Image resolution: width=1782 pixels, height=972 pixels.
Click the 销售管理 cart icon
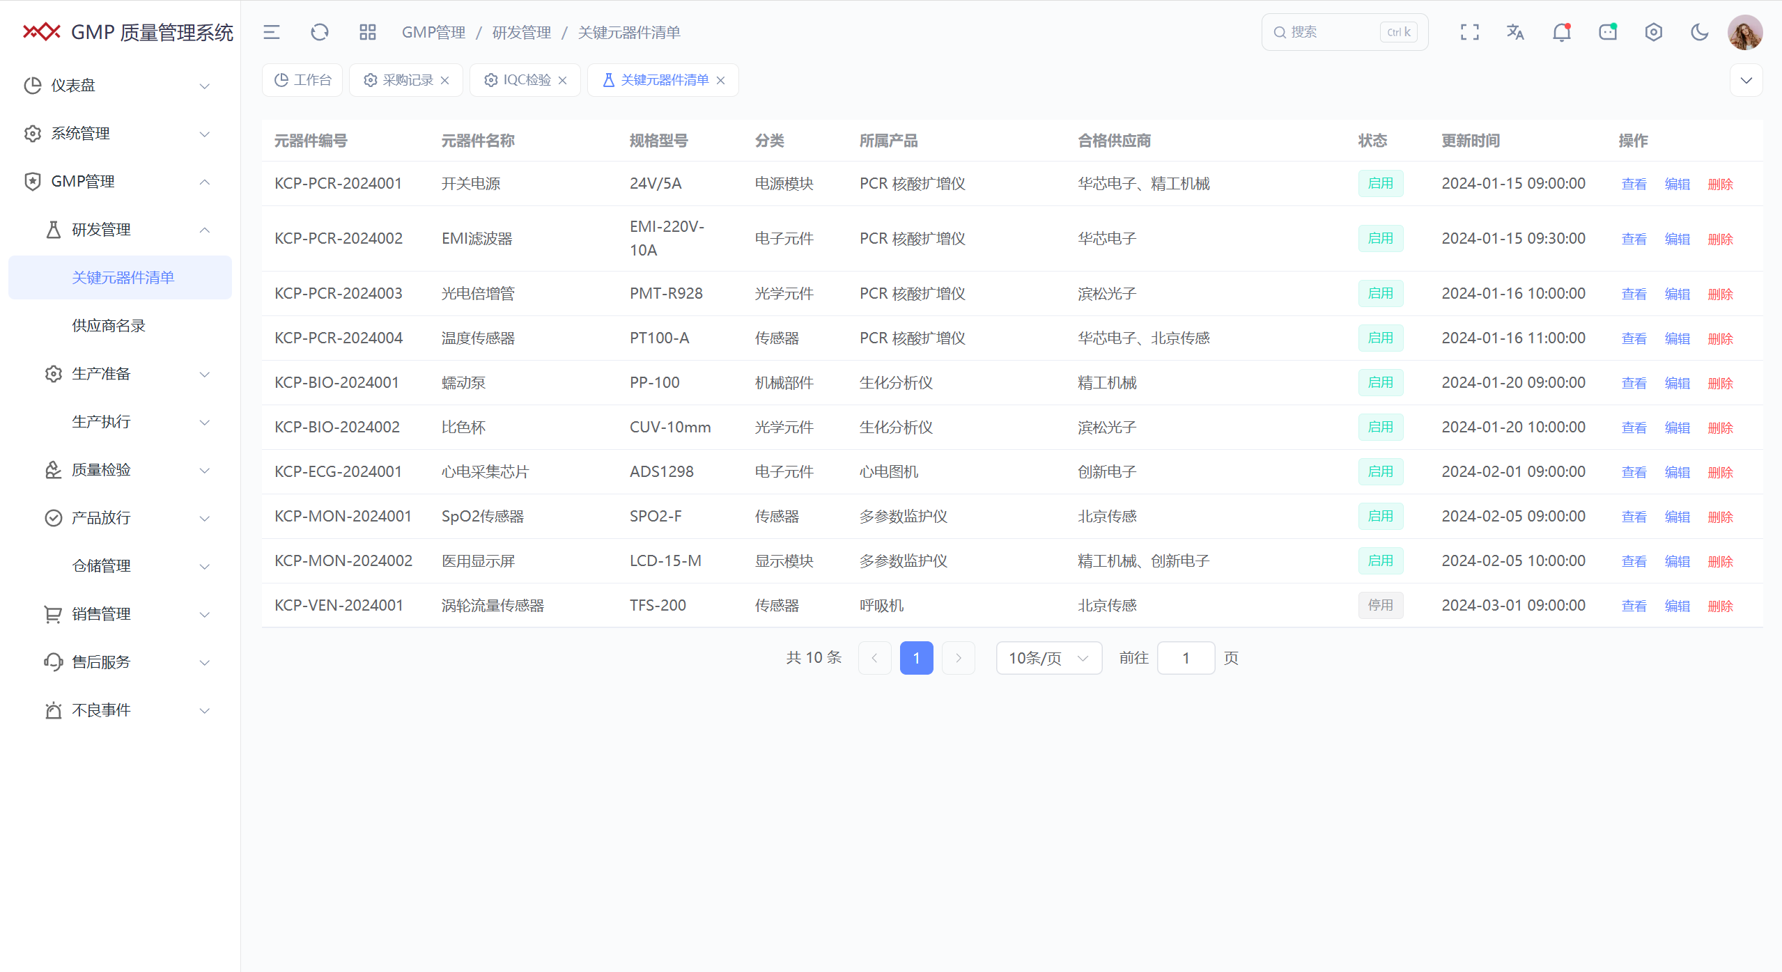coord(54,614)
